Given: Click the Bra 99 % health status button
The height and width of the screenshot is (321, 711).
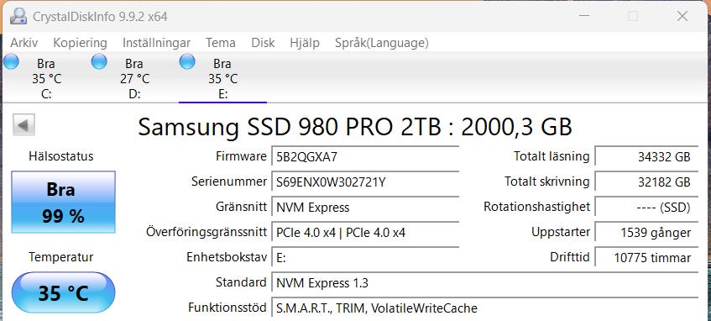Looking at the screenshot, I should (x=64, y=202).
